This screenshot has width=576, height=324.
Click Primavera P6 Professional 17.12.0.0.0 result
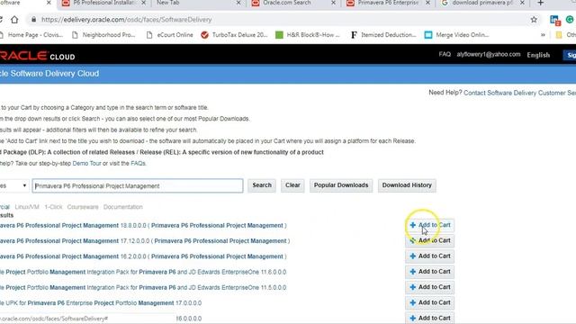tap(145, 241)
